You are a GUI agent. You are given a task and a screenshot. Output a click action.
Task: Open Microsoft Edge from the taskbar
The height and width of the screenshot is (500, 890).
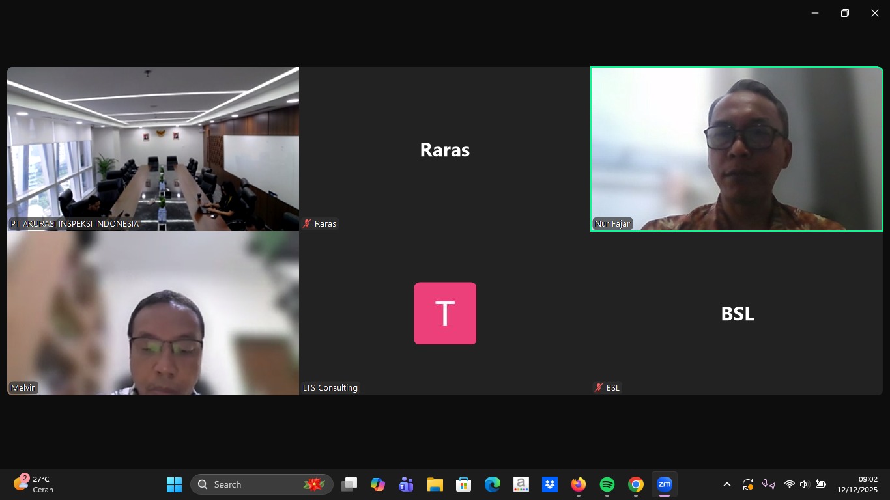click(x=492, y=484)
